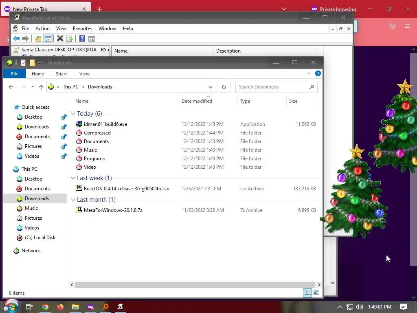417x313 pixels.
Task: Click Refresh button beside Explorer address bar
Action: click(x=224, y=87)
